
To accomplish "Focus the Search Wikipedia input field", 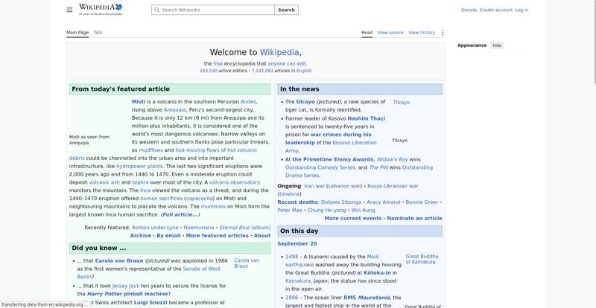I will point(213,10).
